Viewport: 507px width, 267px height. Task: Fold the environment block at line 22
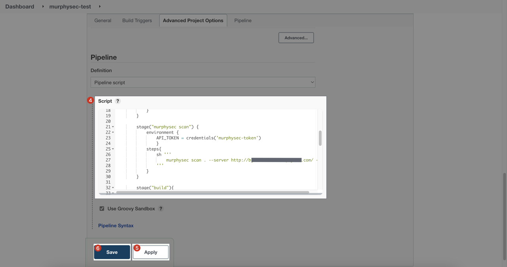[x=113, y=133]
